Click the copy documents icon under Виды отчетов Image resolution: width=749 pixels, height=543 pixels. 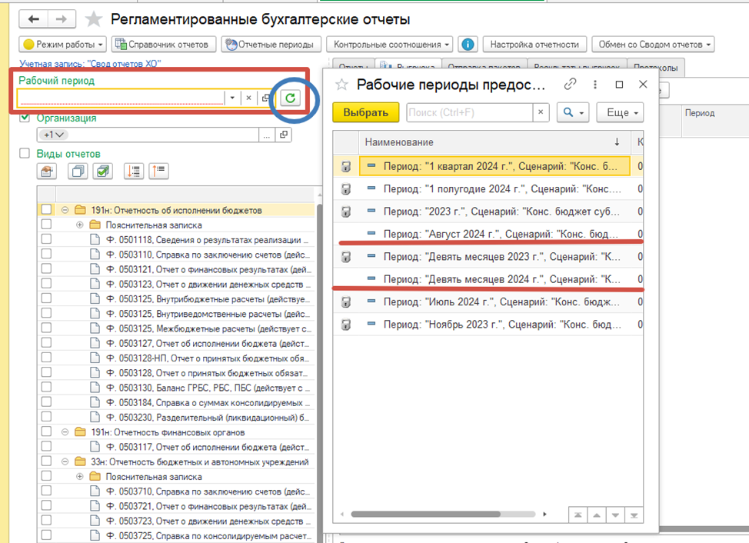click(78, 171)
